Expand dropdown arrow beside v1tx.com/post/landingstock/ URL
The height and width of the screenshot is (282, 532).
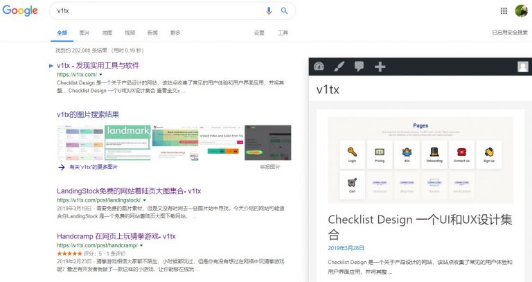(145, 200)
